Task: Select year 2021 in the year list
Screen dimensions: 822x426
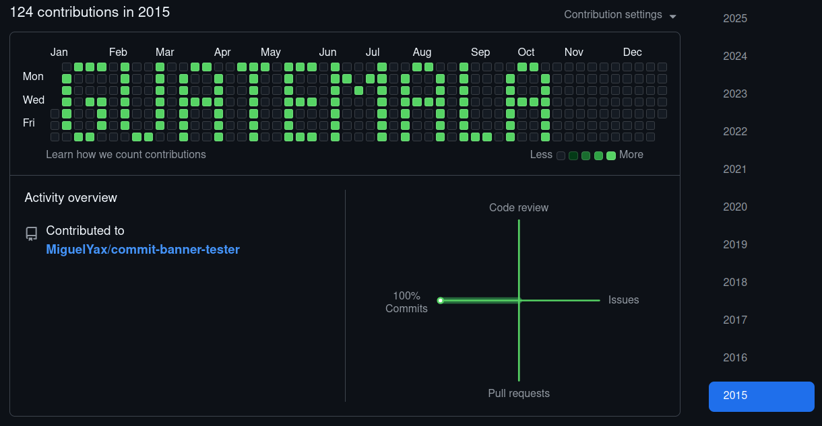Action: pyautogui.click(x=735, y=170)
